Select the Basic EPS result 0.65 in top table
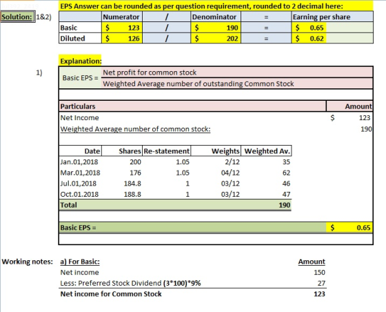386x312 pixels. [x=309, y=28]
